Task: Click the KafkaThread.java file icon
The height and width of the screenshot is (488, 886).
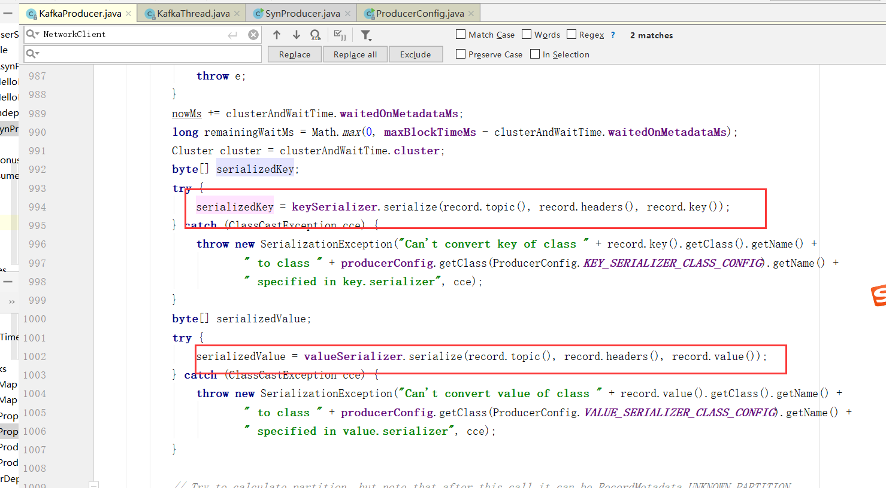Action: tap(150, 14)
